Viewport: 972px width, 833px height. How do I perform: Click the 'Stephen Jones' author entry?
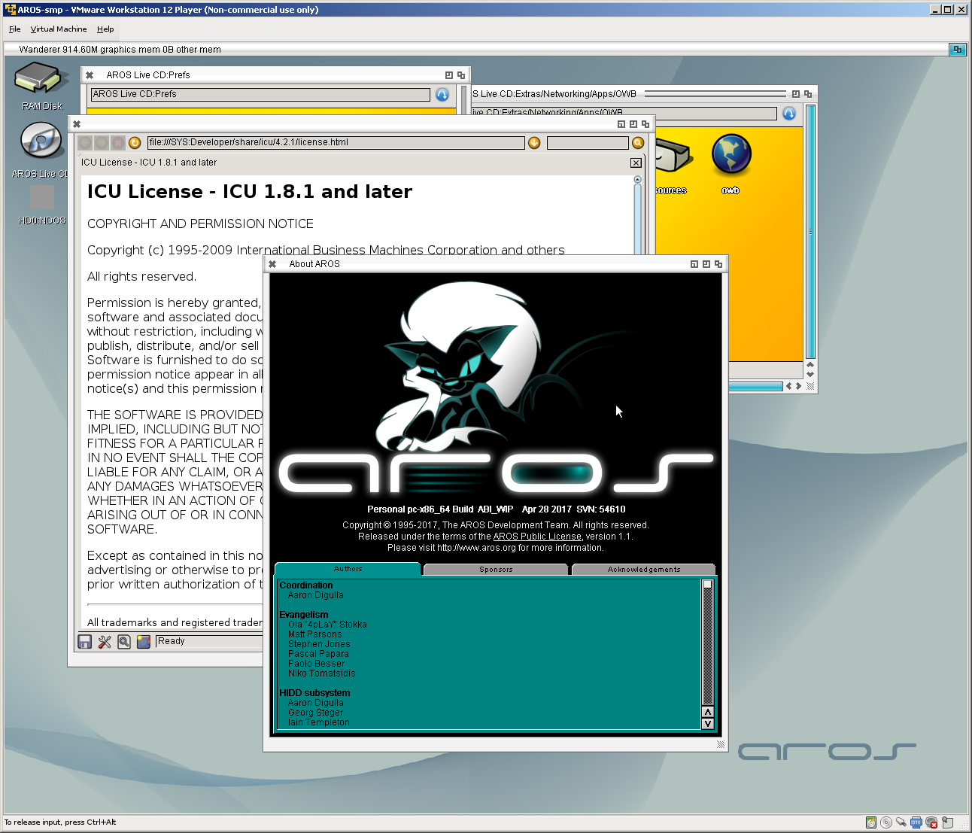tap(319, 644)
